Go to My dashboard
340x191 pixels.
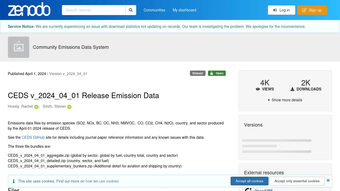(x=184, y=10)
